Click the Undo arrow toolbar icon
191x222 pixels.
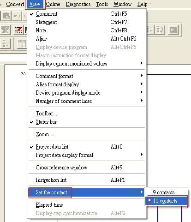pos(17,16)
